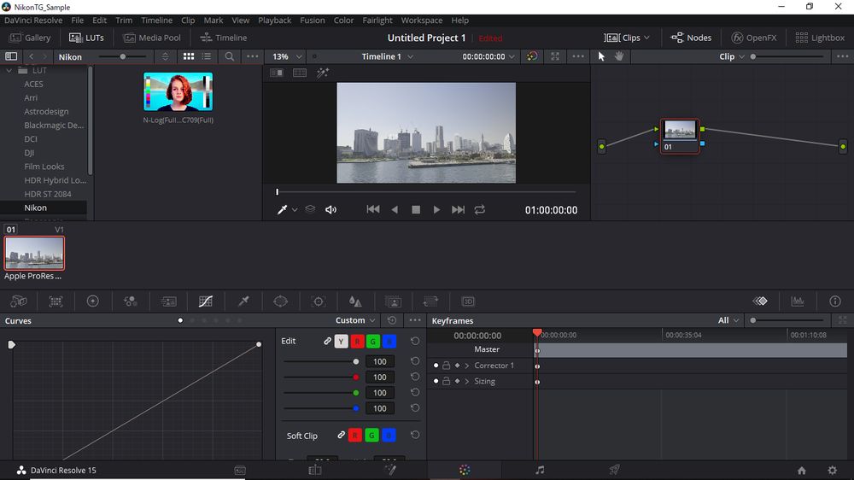Toggle Soft Clip red channel

tap(355, 436)
